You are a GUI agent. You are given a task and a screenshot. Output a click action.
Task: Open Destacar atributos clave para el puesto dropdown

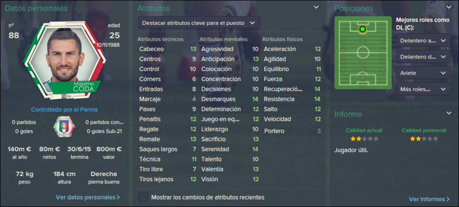pos(199,22)
